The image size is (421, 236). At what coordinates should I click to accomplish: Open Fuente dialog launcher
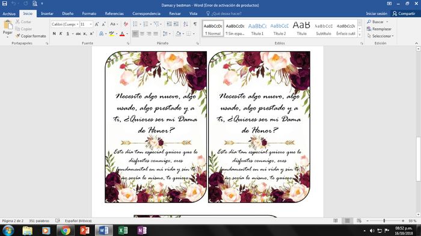pyautogui.click(x=128, y=43)
